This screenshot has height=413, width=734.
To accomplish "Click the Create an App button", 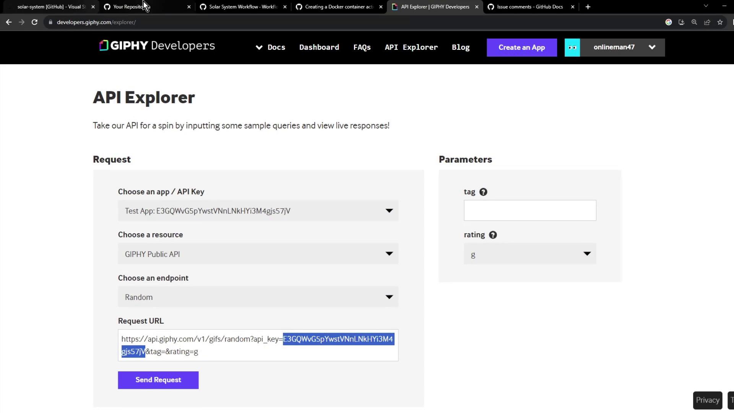I will tap(521, 47).
